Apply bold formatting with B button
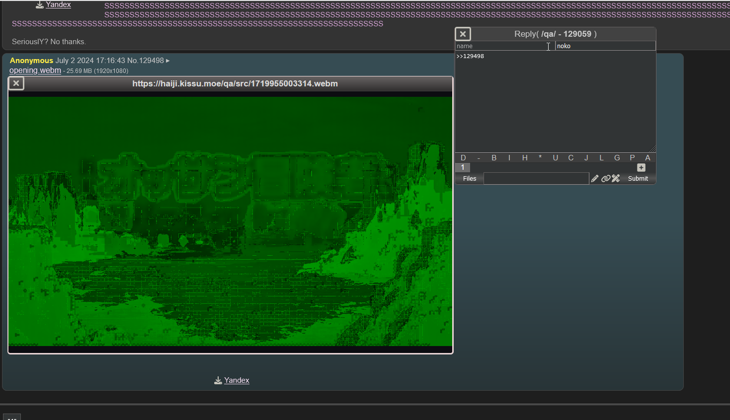Image resolution: width=730 pixels, height=420 pixels. click(494, 158)
